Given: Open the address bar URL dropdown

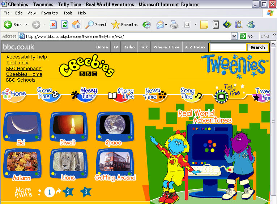Looking at the screenshot, I should (x=233, y=36).
